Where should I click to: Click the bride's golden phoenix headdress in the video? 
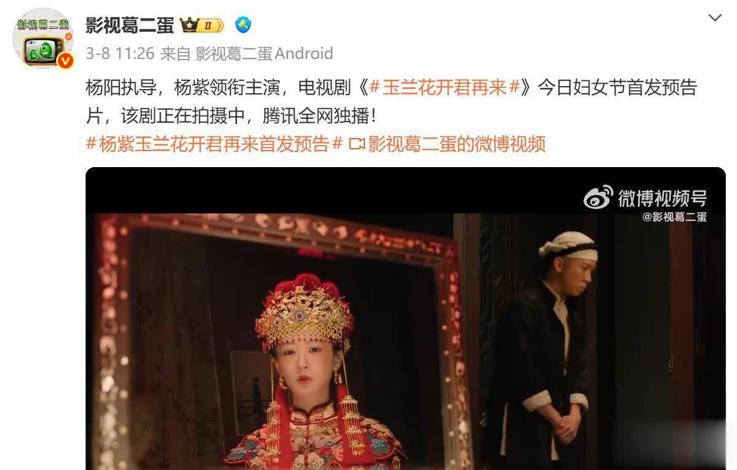[x=305, y=311]
